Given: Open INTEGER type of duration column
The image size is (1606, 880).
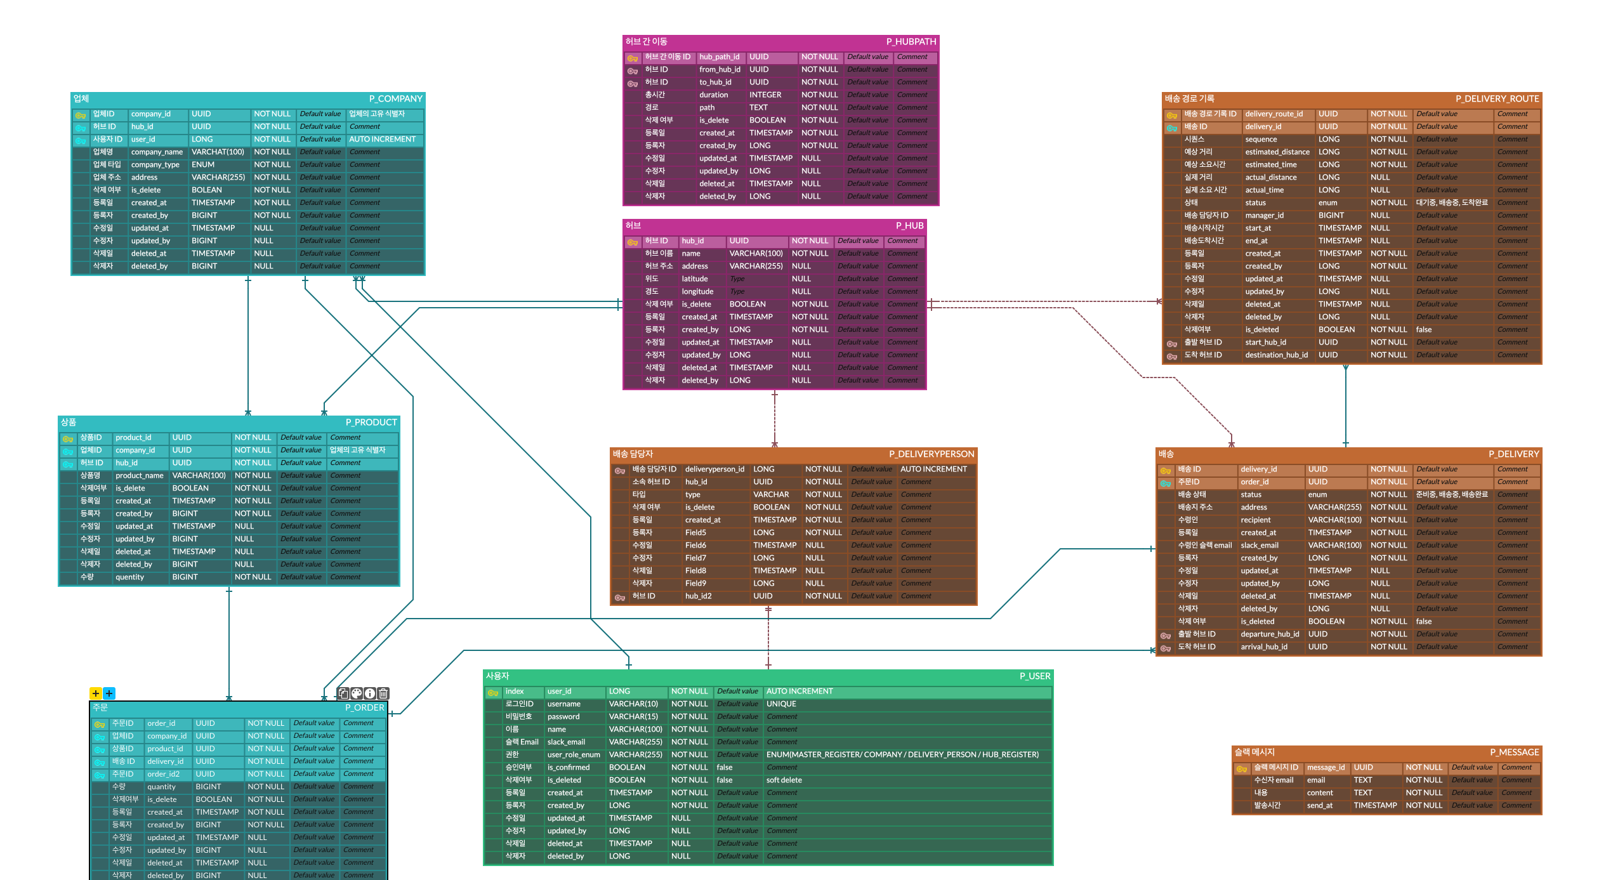Looking at the screenshot, I should [x=765, y=95].
